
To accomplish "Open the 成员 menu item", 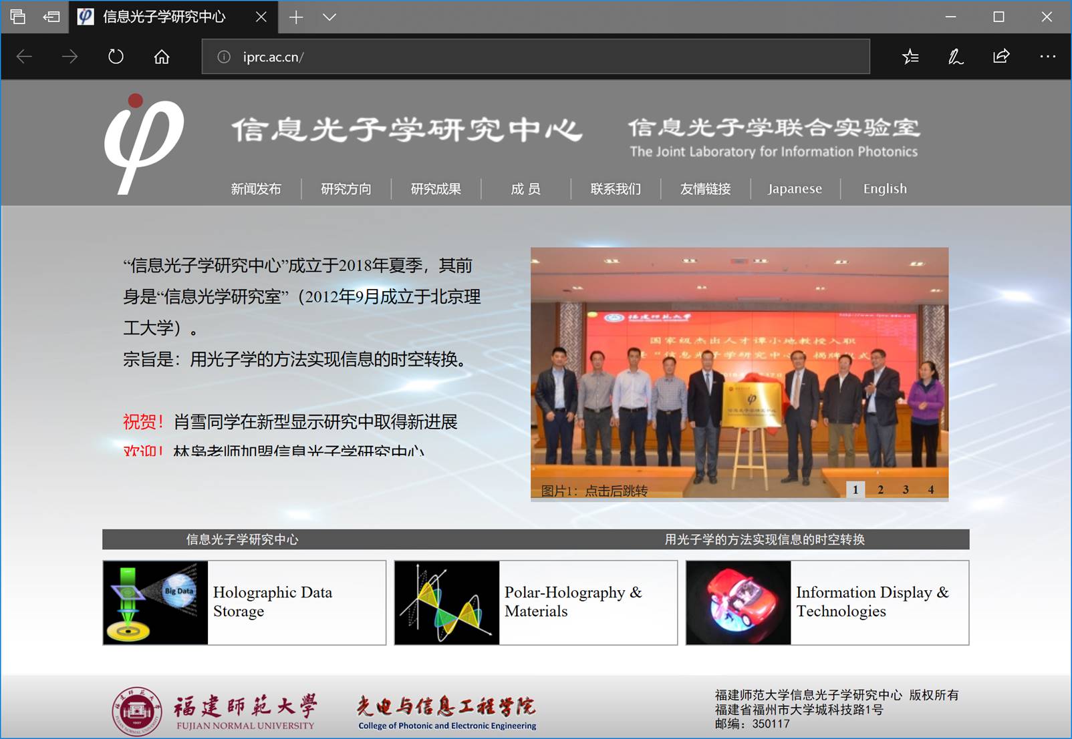I will click(525, 189).
